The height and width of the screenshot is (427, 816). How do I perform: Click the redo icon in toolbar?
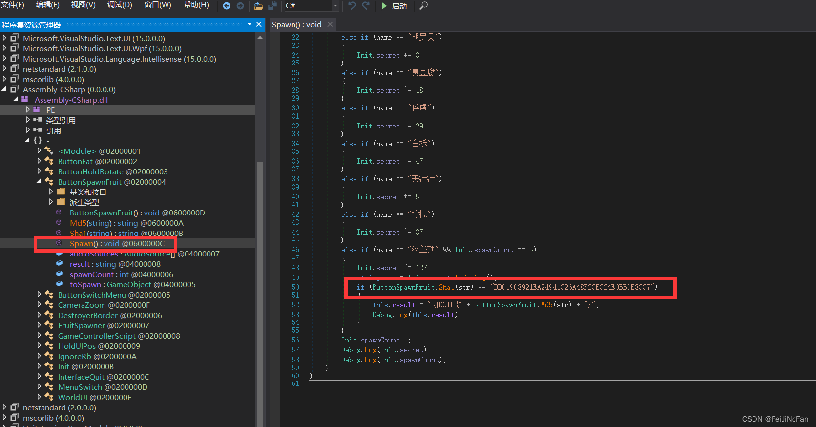tap(366, 6)
